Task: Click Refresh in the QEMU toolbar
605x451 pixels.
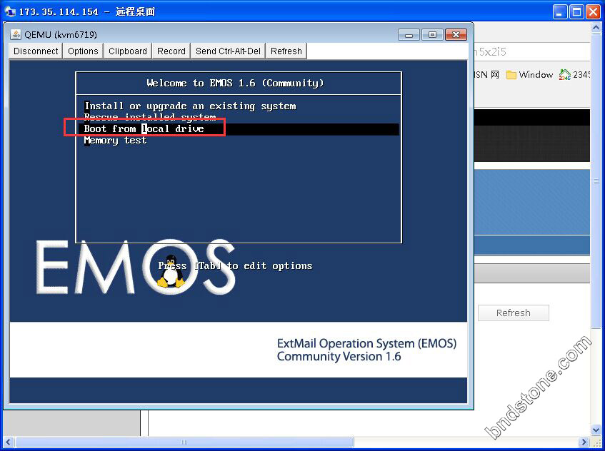Action: 286,51
